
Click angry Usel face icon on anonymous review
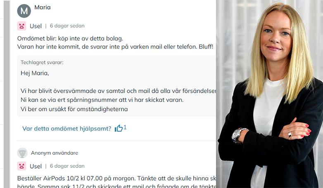coord(21,166)
